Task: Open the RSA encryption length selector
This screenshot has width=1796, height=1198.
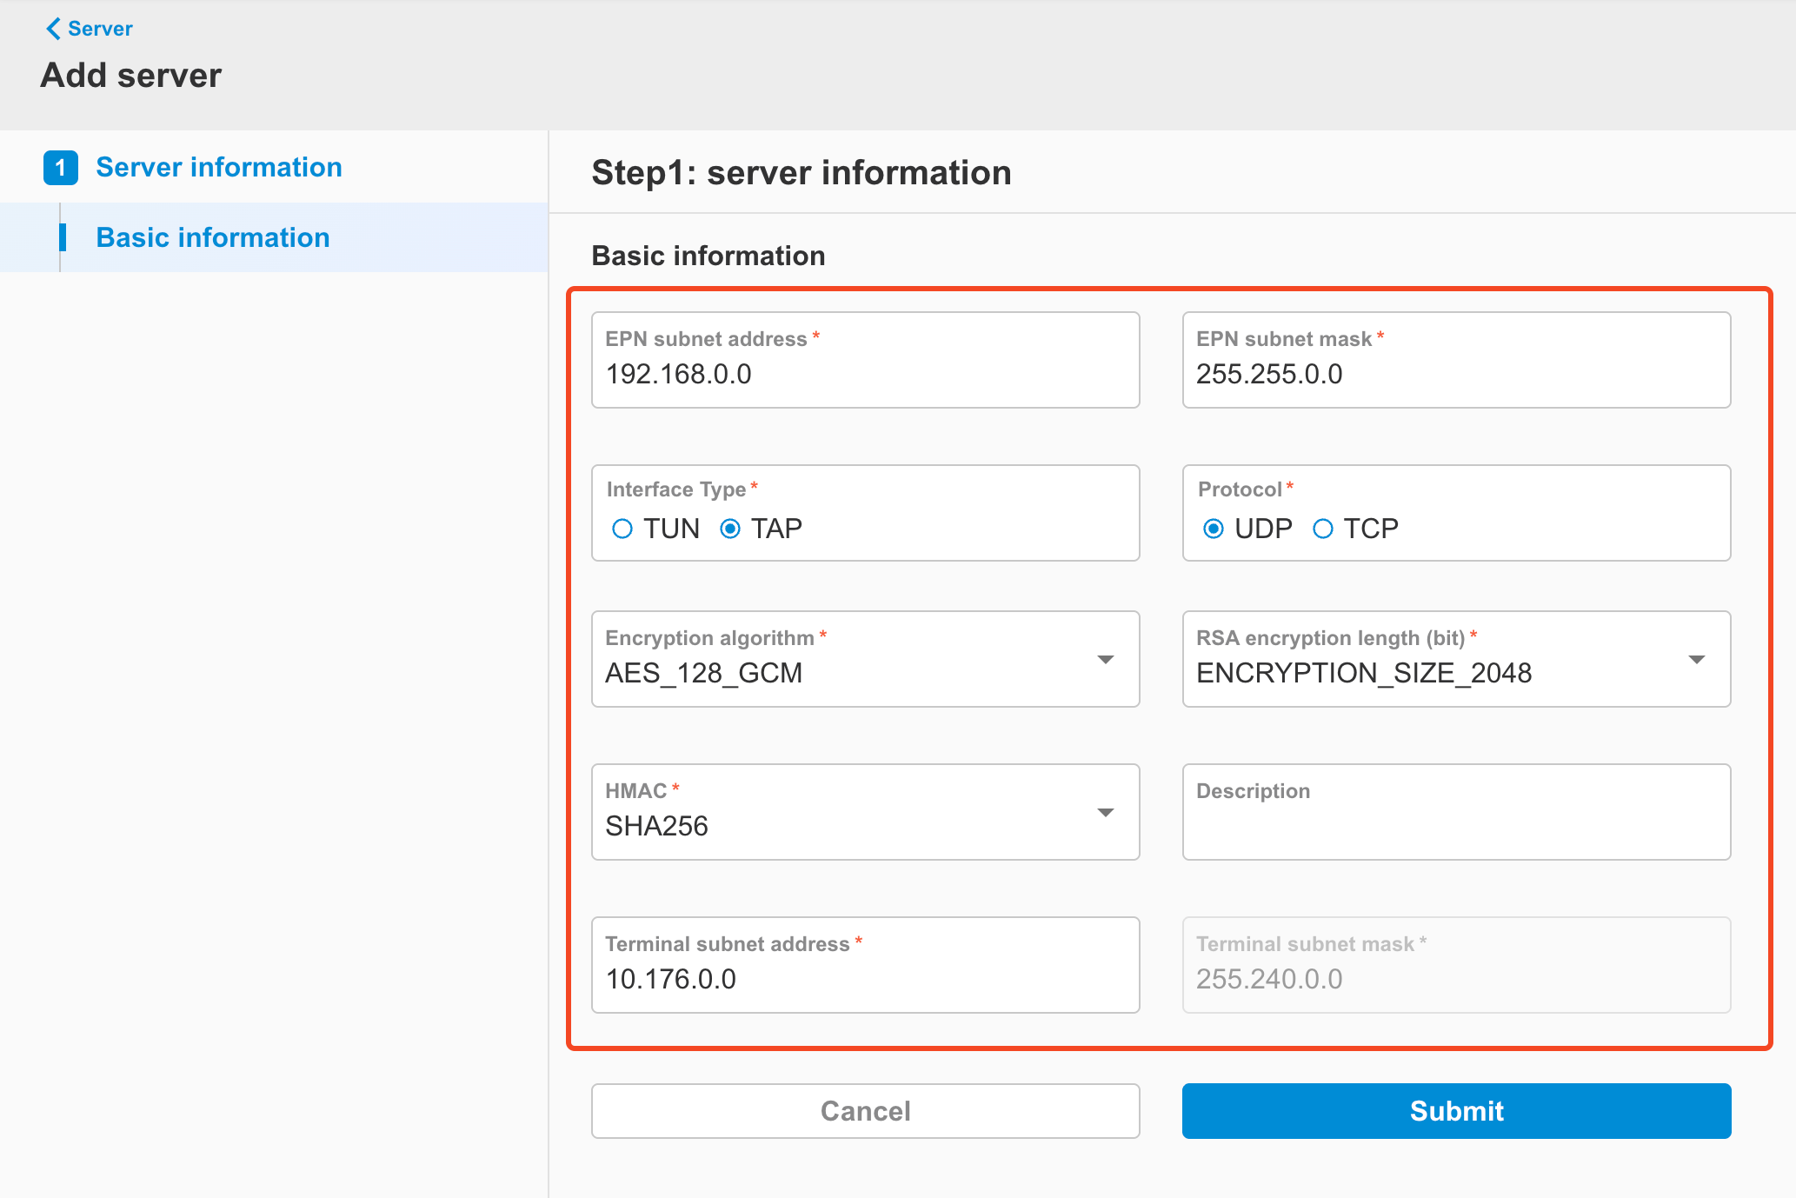Action: [x=1456, y=659]
